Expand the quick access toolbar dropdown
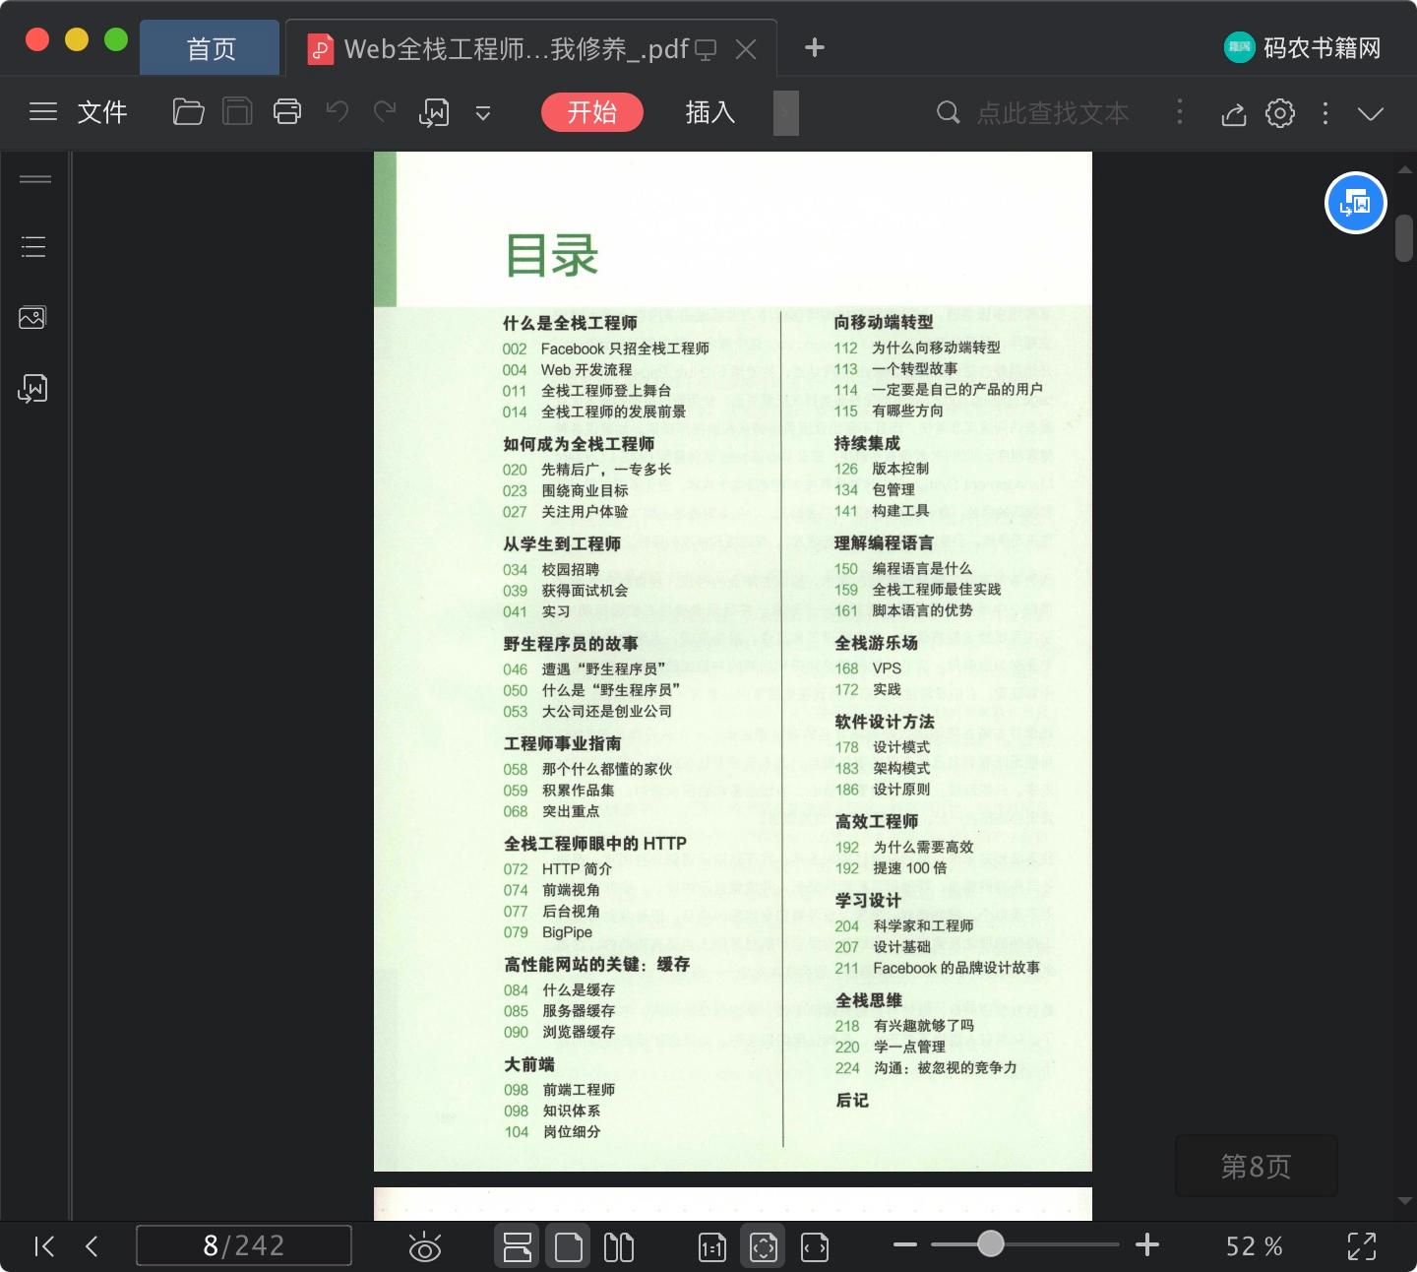The image size is (1417, 1272). coord(483,113)
